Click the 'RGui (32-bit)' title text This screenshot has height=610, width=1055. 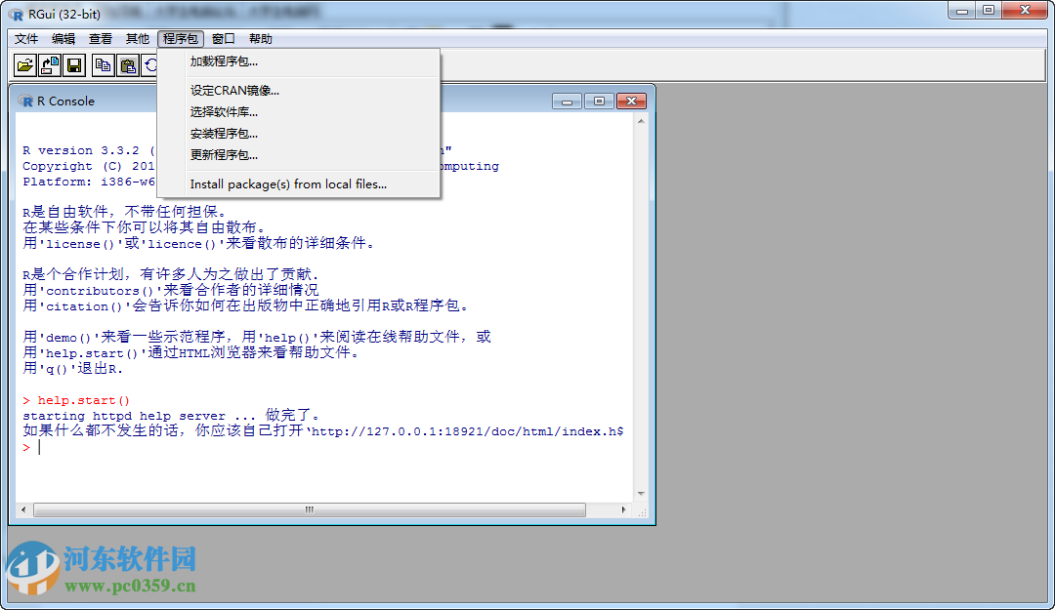pos(64,14)
